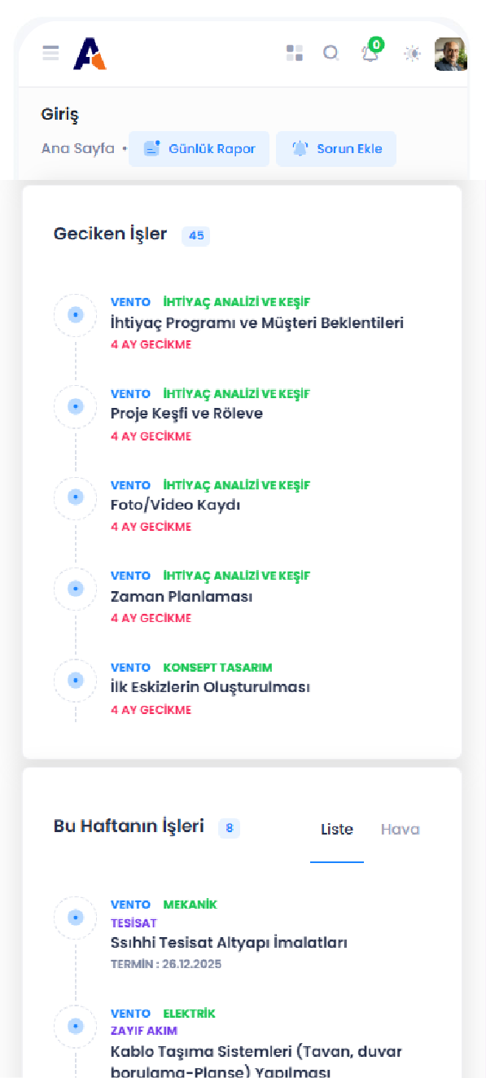Click the Günlük Rapor button
Viewport: 486px width, 1078px height.
point(199,148)
